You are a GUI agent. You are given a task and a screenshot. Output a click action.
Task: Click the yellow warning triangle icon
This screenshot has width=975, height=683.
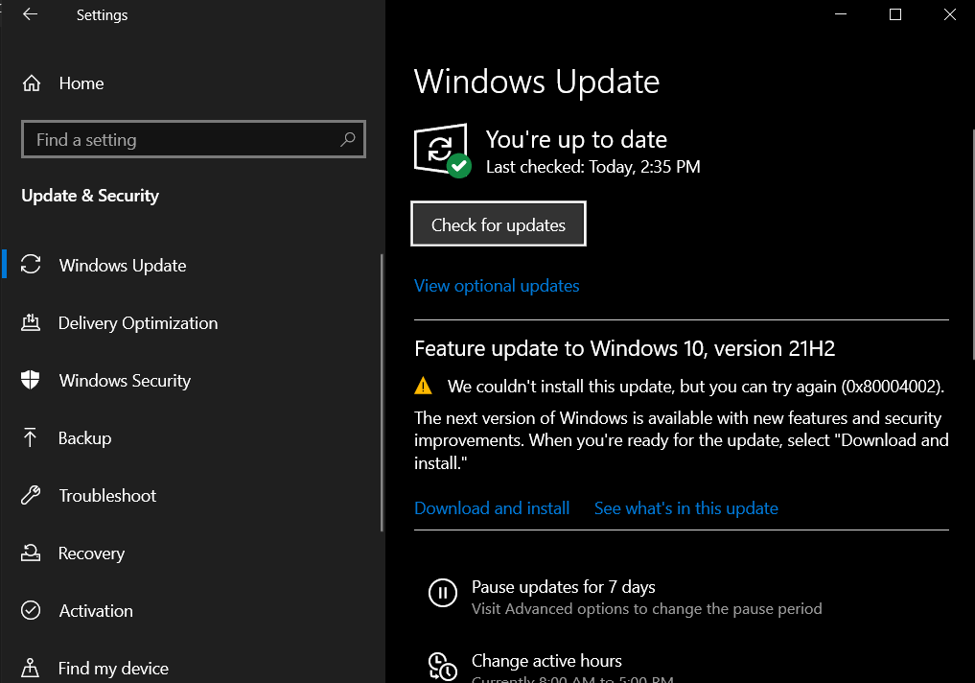(x=423, y=386)
